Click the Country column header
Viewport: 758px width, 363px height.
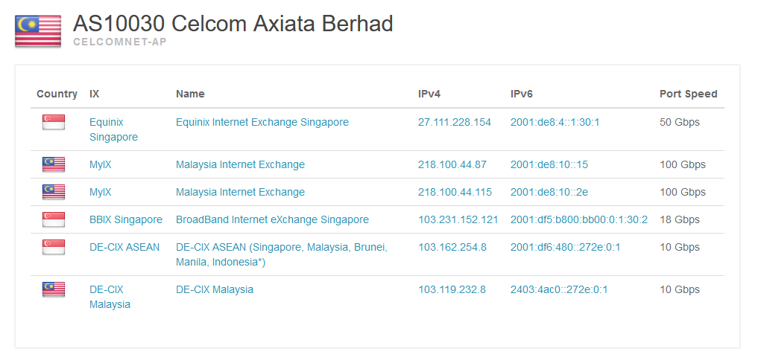(x=57, y=94)
